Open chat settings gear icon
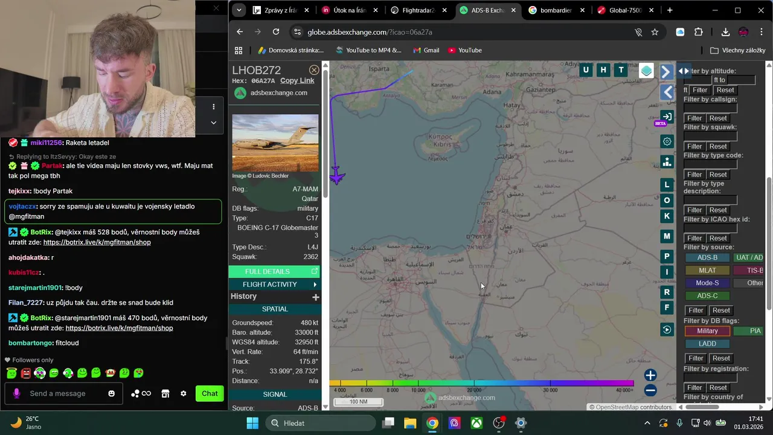Screen dimensions: 773x435 click(x=184, y=393)
